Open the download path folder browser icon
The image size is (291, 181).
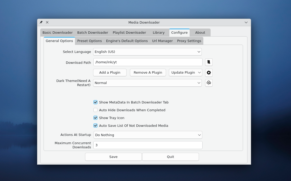point(209,62)
